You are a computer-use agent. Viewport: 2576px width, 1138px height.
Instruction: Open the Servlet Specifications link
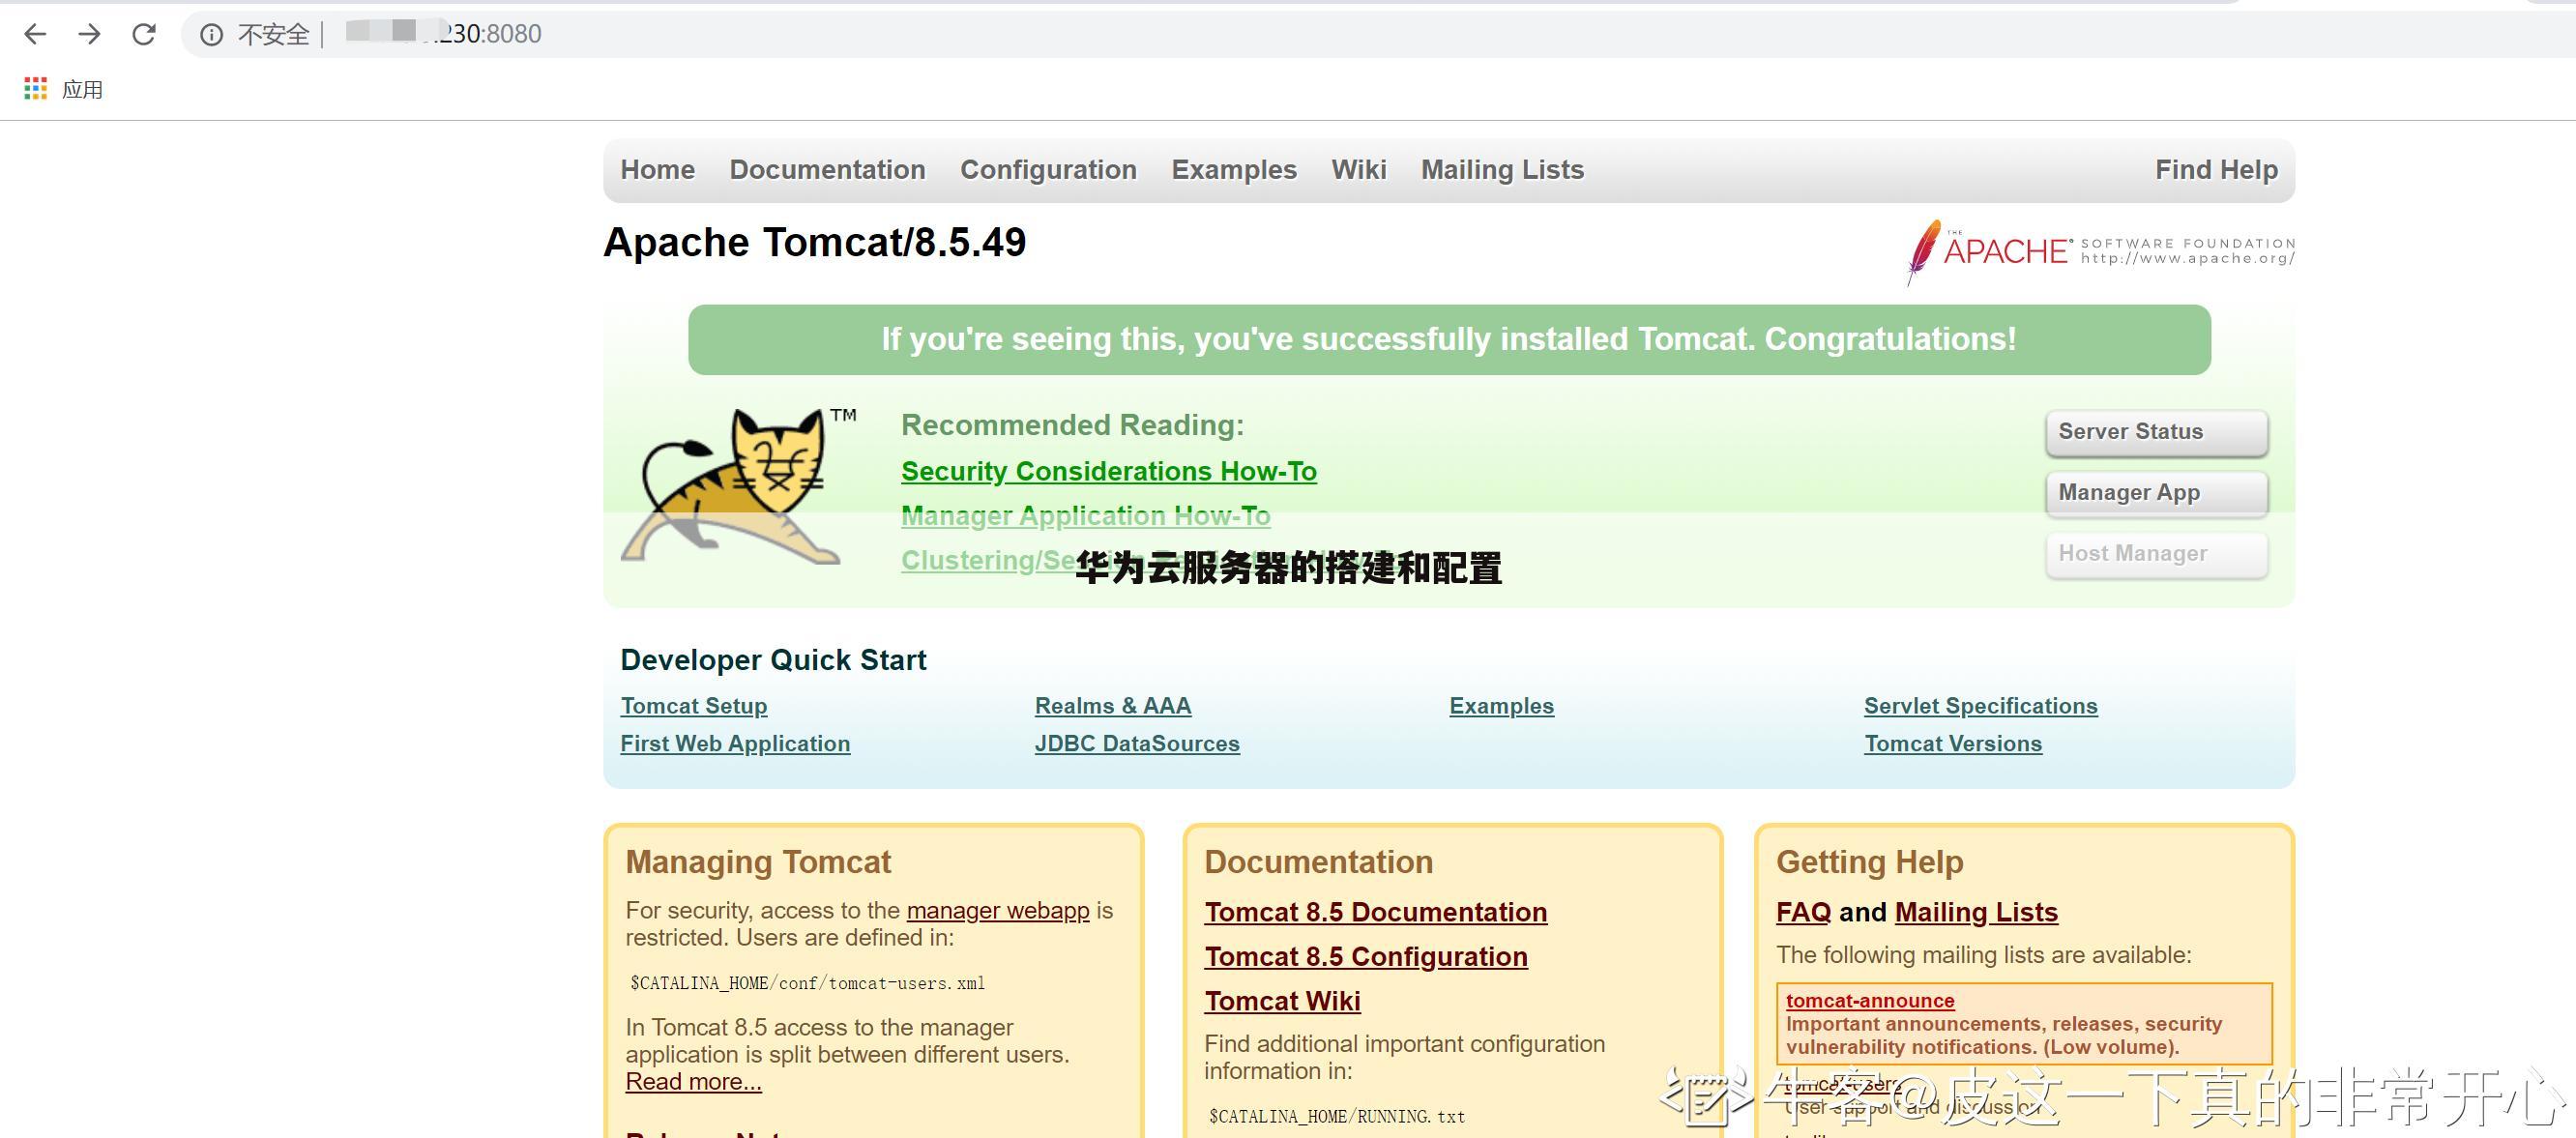click(1980, 706)
